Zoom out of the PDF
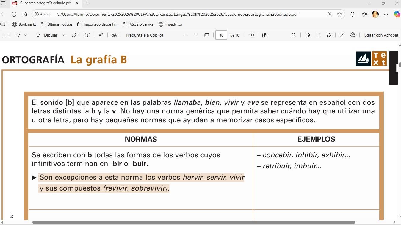401x225 pixels. click(x=185, y=35)
